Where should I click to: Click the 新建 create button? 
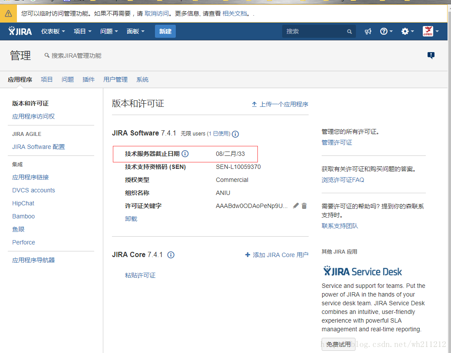[x=165, y=31]
